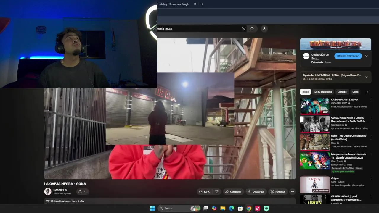Clear the YouTube search box text

click(x=244, y=29)
